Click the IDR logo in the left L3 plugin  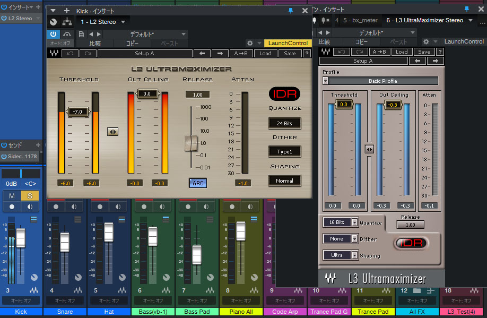[x=284, y=94]
